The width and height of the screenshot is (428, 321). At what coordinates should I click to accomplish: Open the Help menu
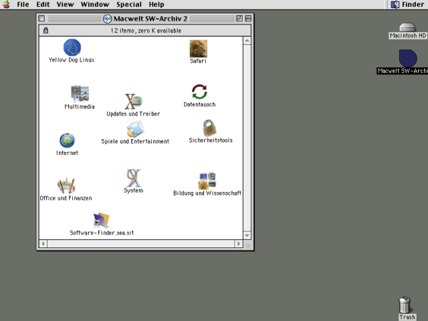(x=156, y=5)
